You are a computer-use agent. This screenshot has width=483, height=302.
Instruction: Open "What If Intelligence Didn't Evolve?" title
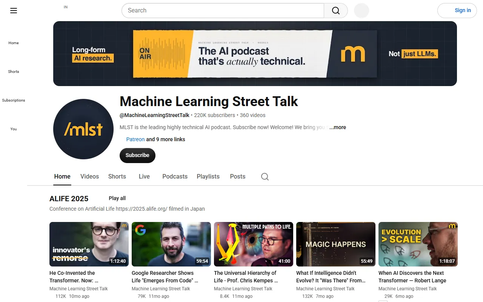pyautogui.click(x=331, y=277)
